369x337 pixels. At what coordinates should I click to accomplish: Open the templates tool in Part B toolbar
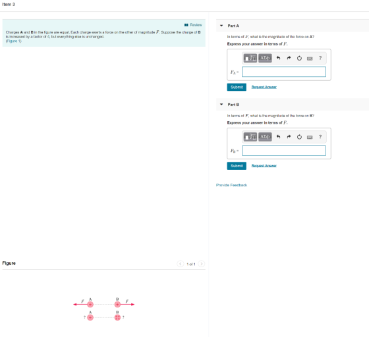click(x=250, y=137)
